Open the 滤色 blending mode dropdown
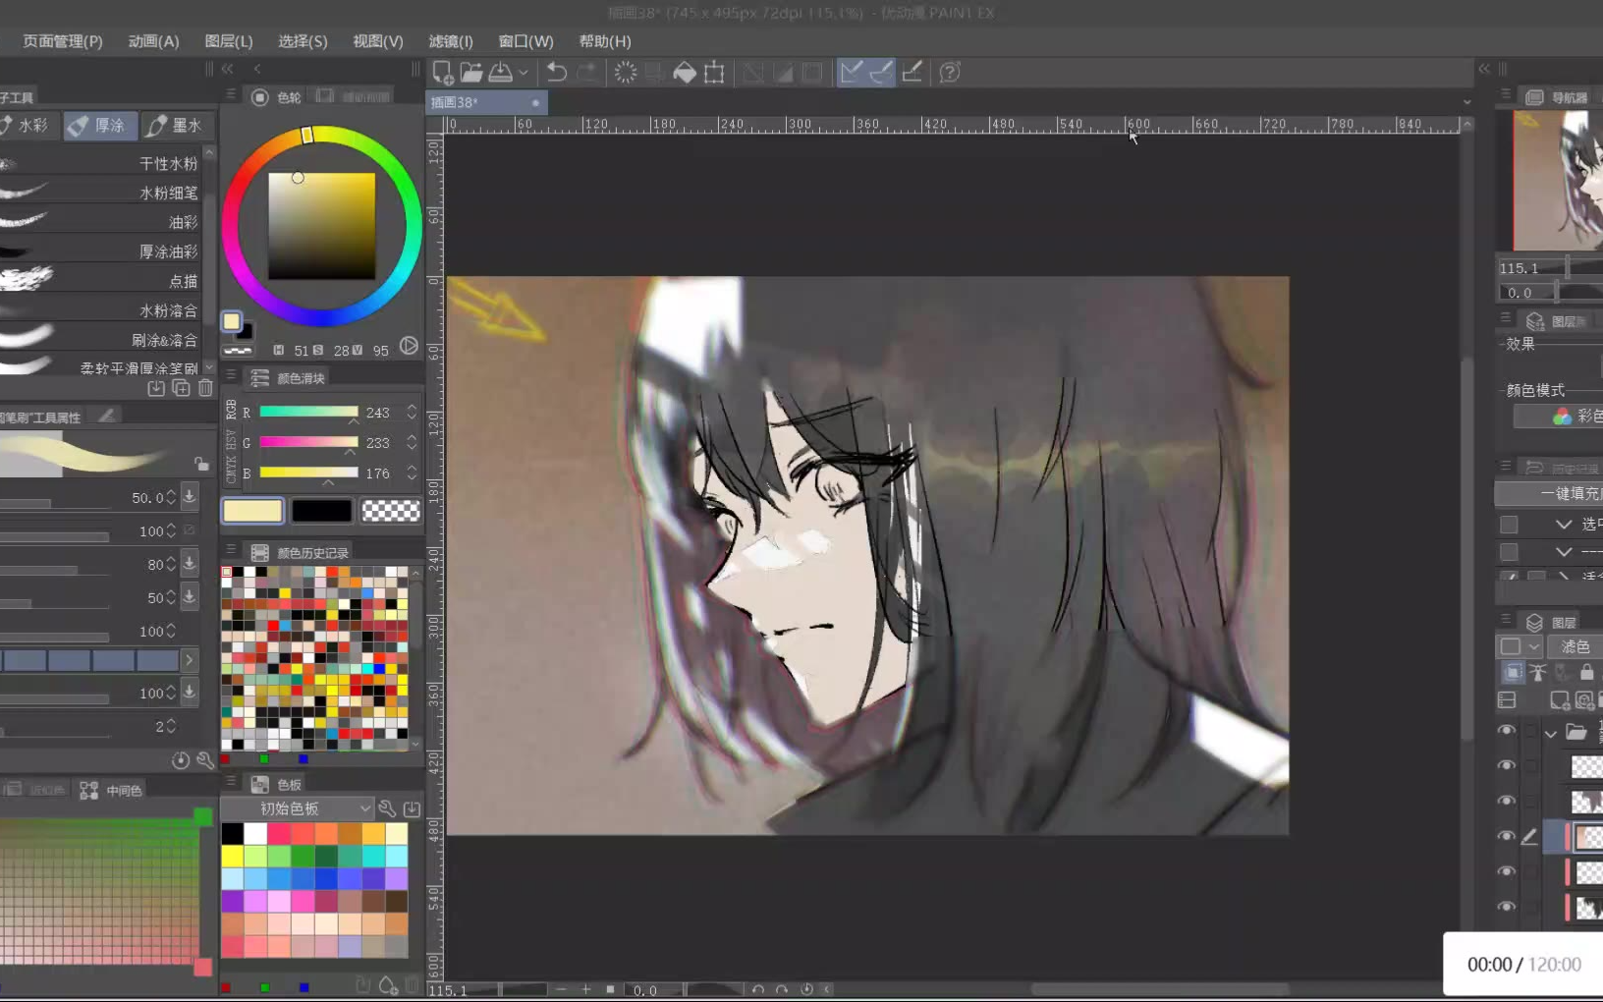The height and width of the screenshot is (1002, 1603). click(1575, 646)
